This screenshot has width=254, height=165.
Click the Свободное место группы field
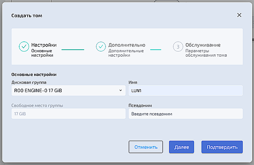pos(69,114)
